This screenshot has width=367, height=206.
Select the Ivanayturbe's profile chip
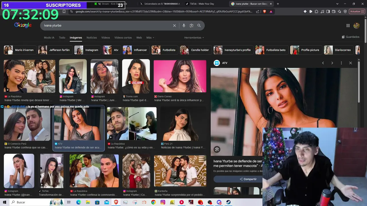[x=233, y=50]
